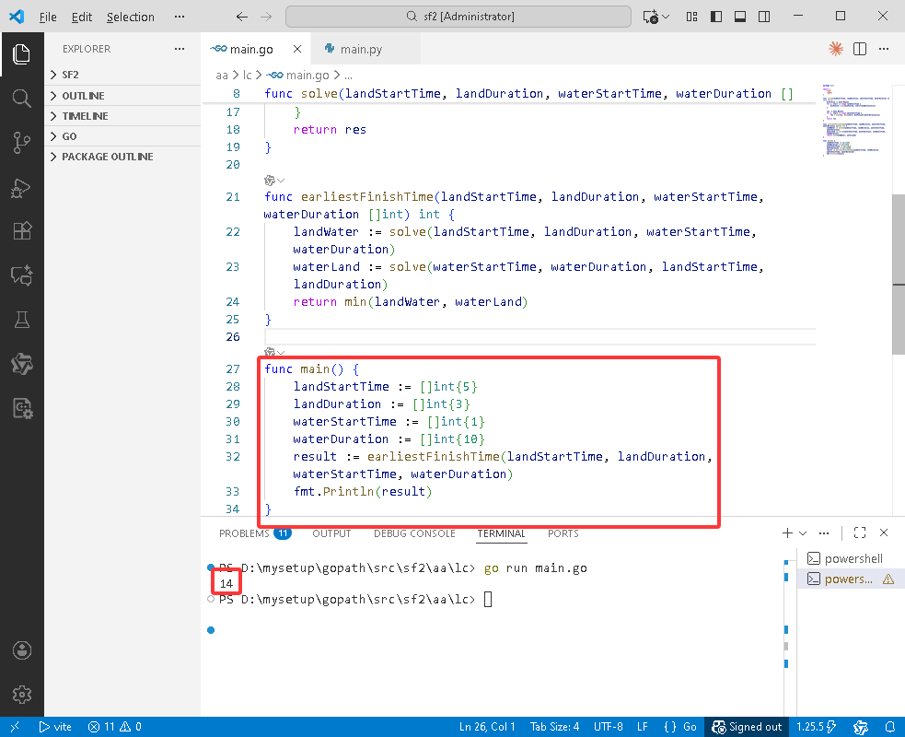
Task: Open title bar overflow menu ellipsis
Action: pos(180,17)
